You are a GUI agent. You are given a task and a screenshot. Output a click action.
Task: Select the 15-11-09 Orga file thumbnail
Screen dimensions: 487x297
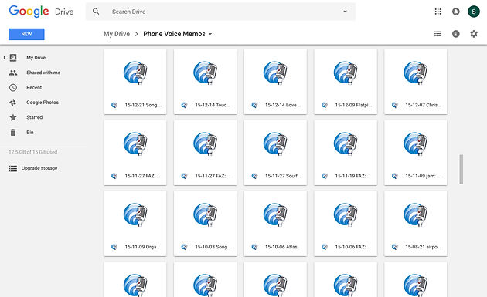(135, 215)
